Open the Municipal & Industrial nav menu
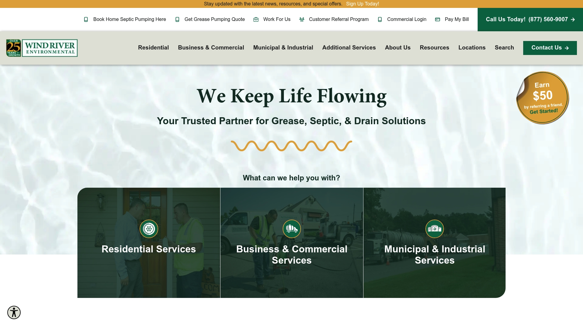583x328 pixels. pyautogui.click(x=283, y=48)
